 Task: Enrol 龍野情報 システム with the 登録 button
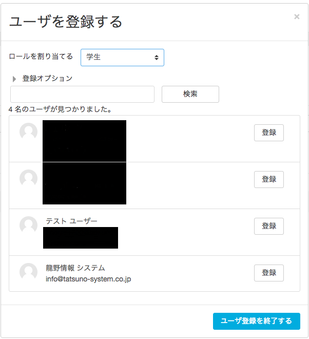click(268, 273)
